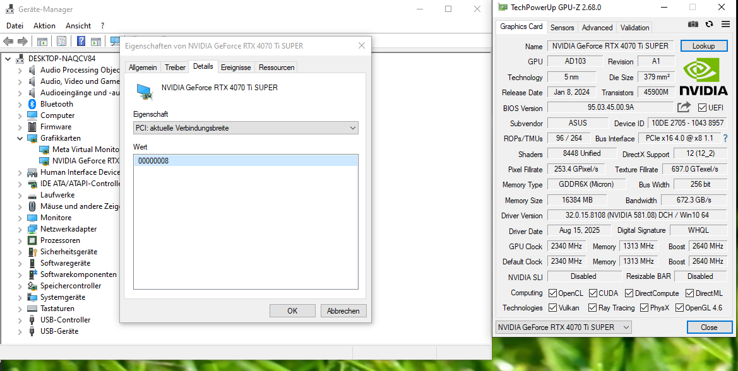Expand the Monitore tree node
738x371 pixels.
click(x=20, y=218)
